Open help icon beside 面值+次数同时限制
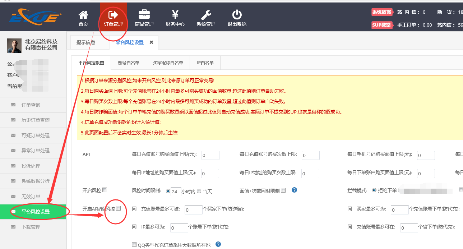The height and width of the screenshot is (249, 463). coord(294,190)
